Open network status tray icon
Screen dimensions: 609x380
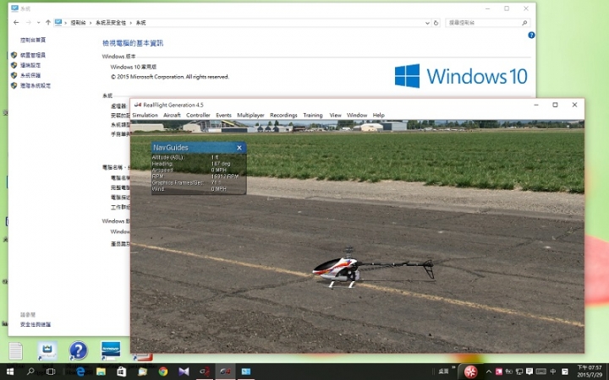[x=518, y=372]
